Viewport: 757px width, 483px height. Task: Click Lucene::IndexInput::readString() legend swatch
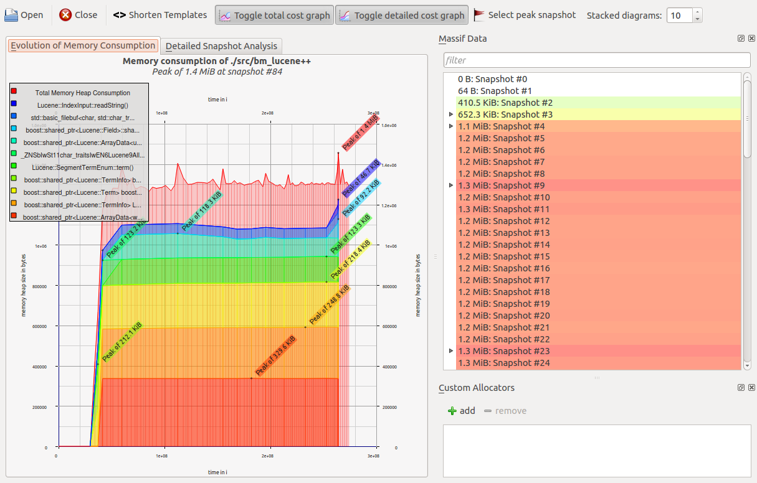point(14,105)
